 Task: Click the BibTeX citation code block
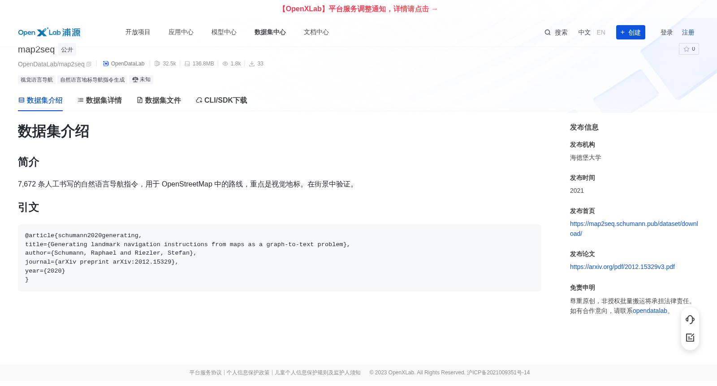(280, 258)
